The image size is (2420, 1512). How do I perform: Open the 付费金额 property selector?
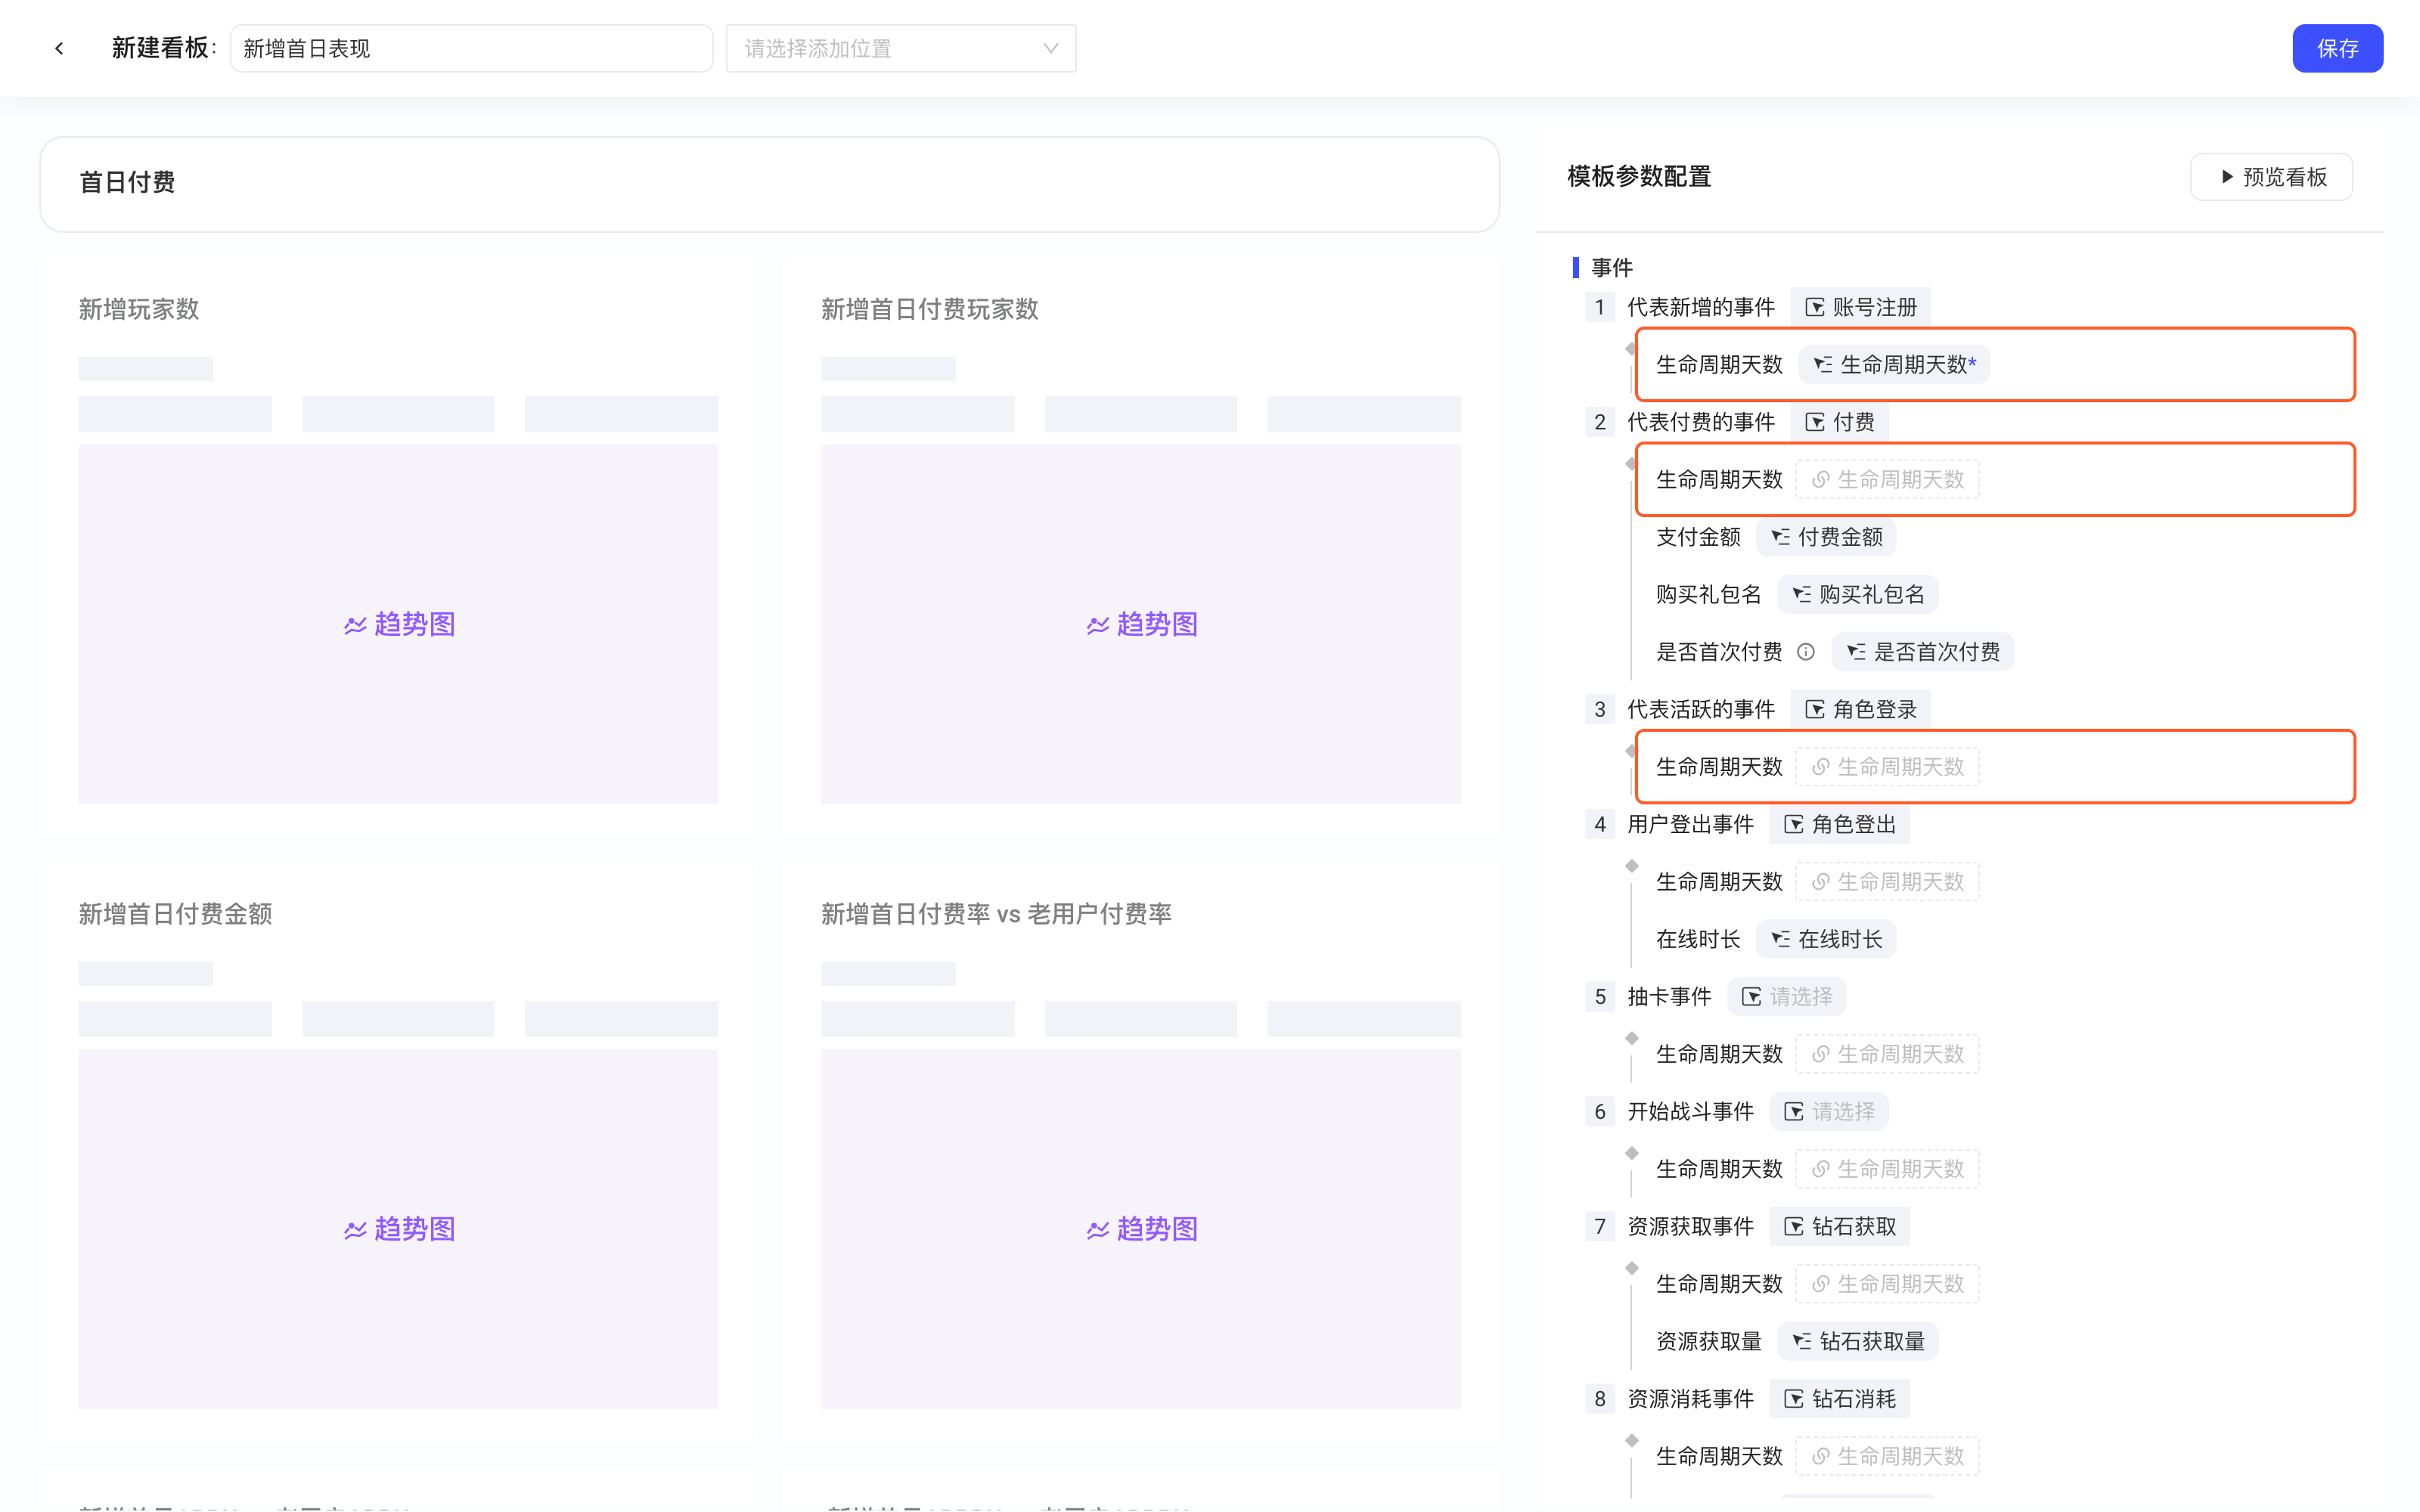[1826, 537]
